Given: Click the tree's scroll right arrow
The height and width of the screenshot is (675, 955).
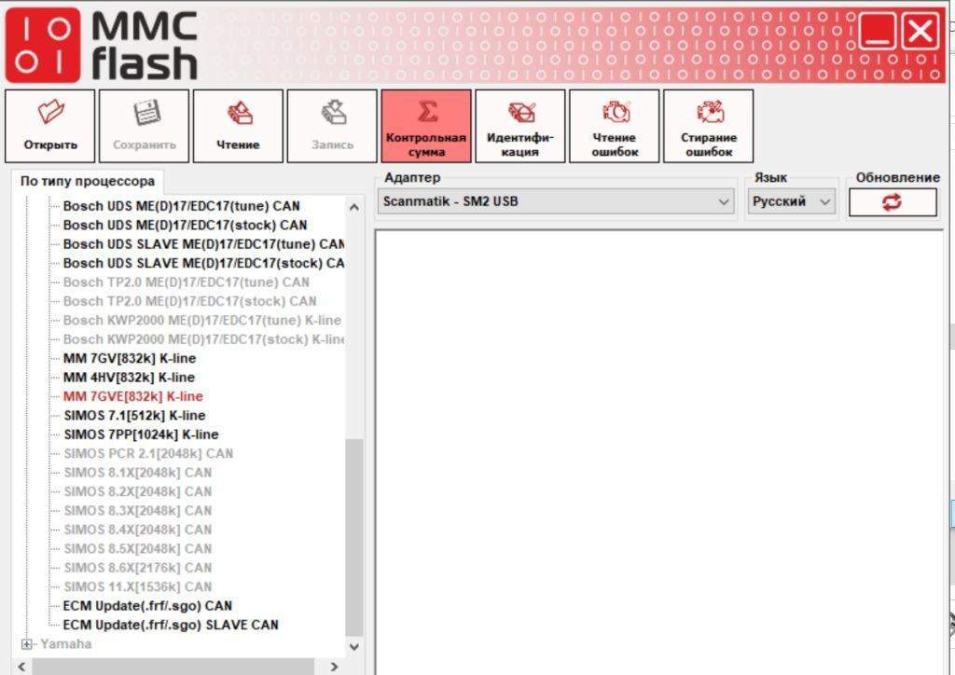Looking at the screenshot, I should click(x=335, y=667).
